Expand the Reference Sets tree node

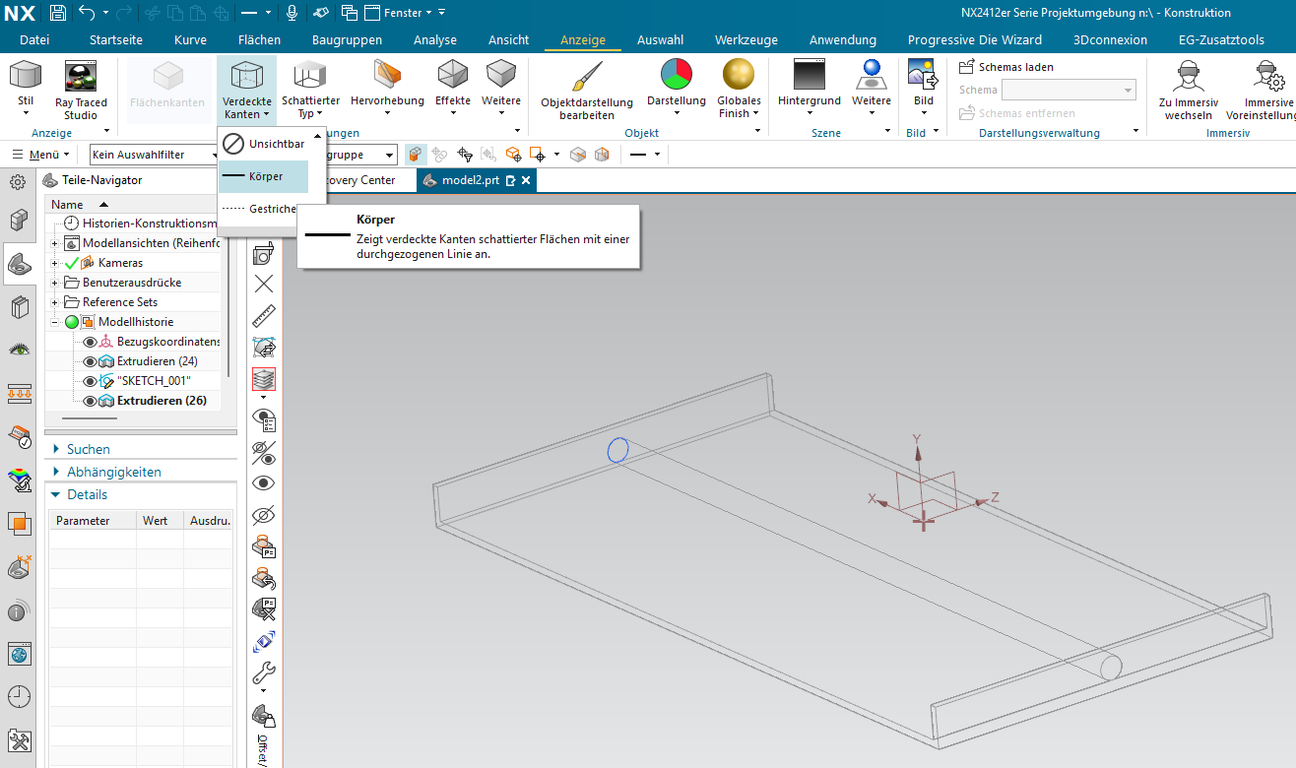tap(55, 302)
